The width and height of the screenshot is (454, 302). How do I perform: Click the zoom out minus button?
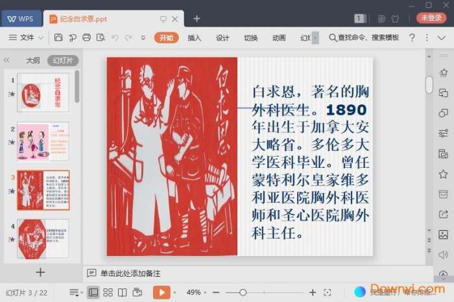click(x=216, y=293)
